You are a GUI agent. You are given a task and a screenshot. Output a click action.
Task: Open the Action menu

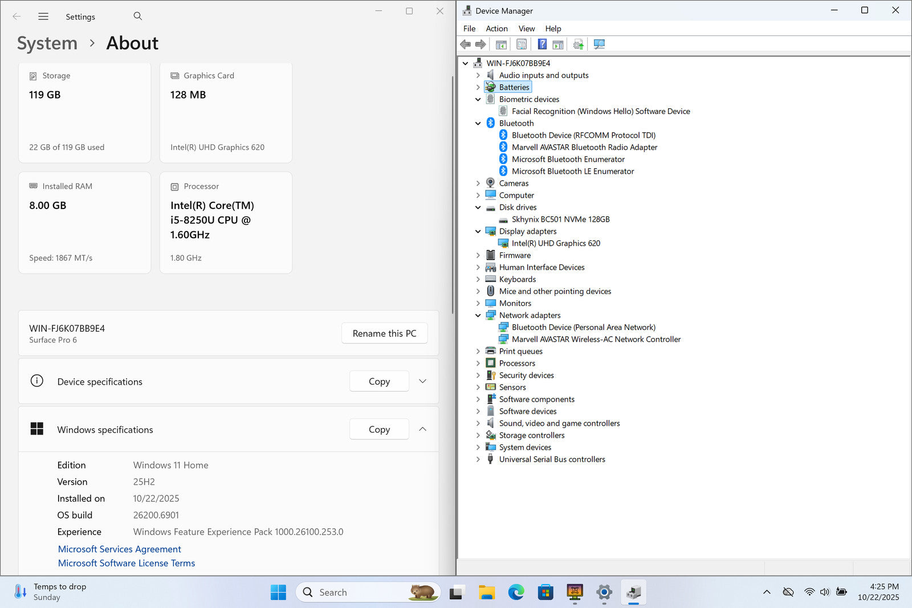(x=496, y=28)
